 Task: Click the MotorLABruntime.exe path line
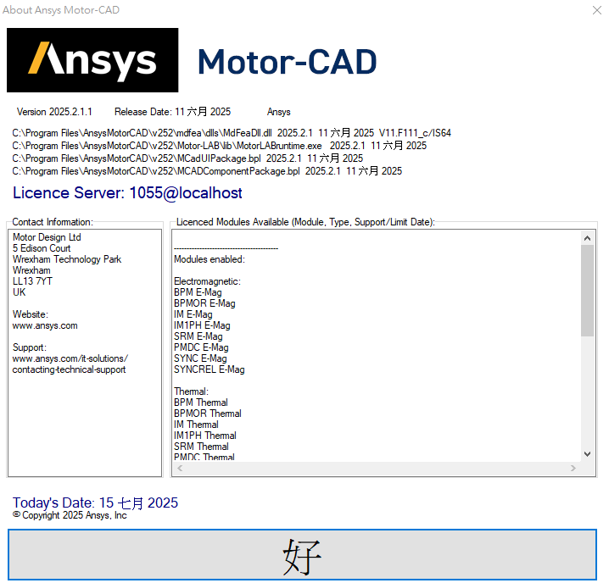click(220, 146)
